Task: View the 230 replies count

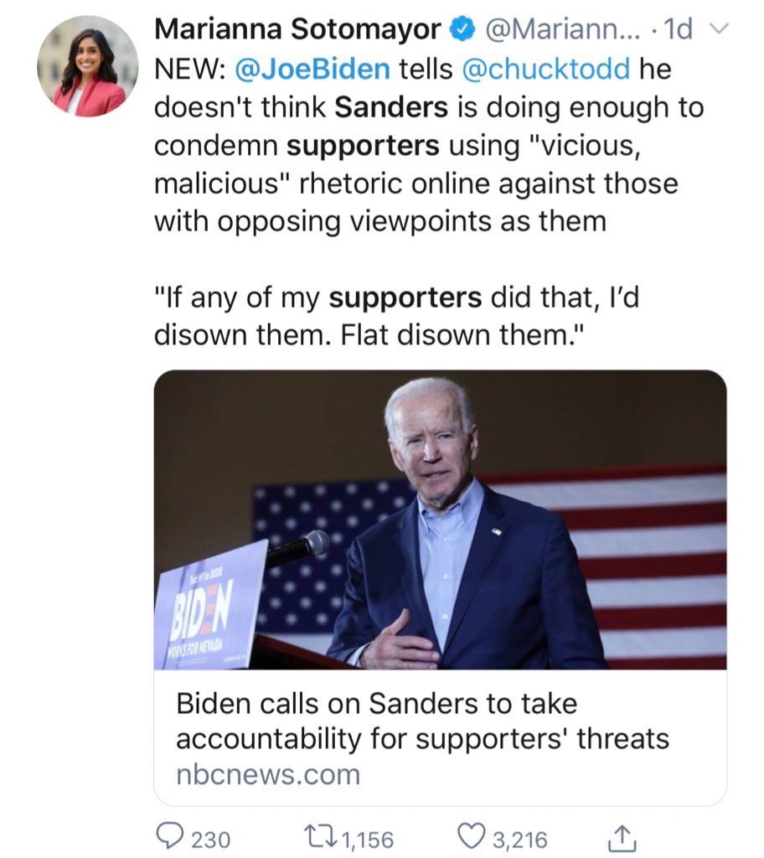Action: [211, 840]
